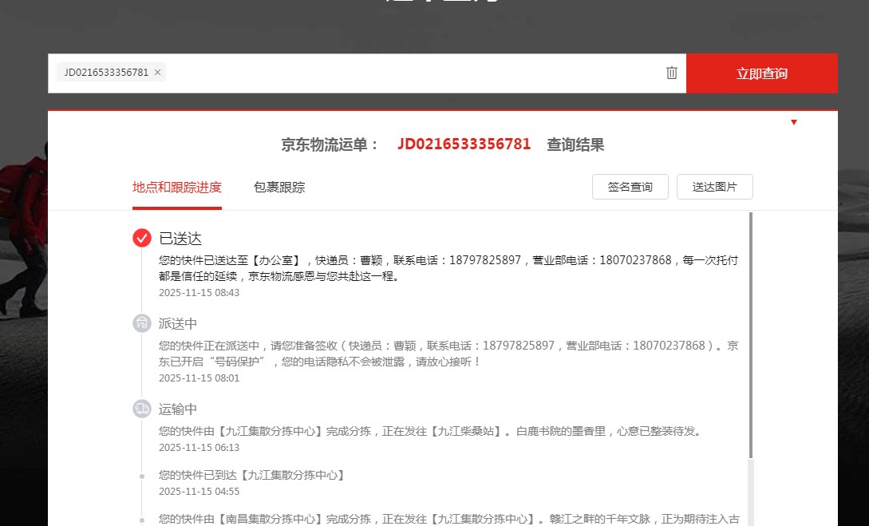Switch to the 包裹跟踪 tab

[x=279, y=188]
